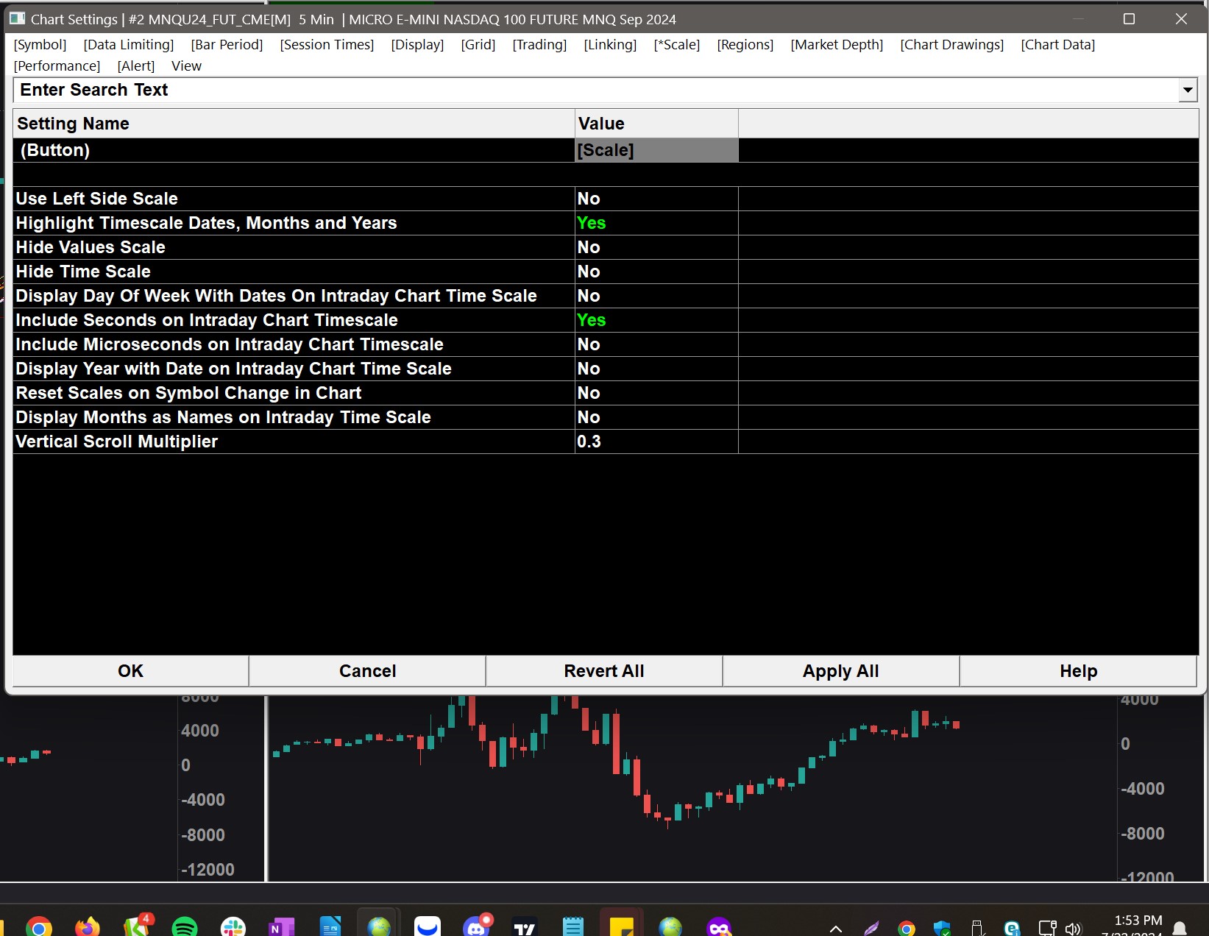Toggle Include Microseconds on Intraday value
The height and width of the screenshot is (936, 1209).
click(x=656, y=344)
